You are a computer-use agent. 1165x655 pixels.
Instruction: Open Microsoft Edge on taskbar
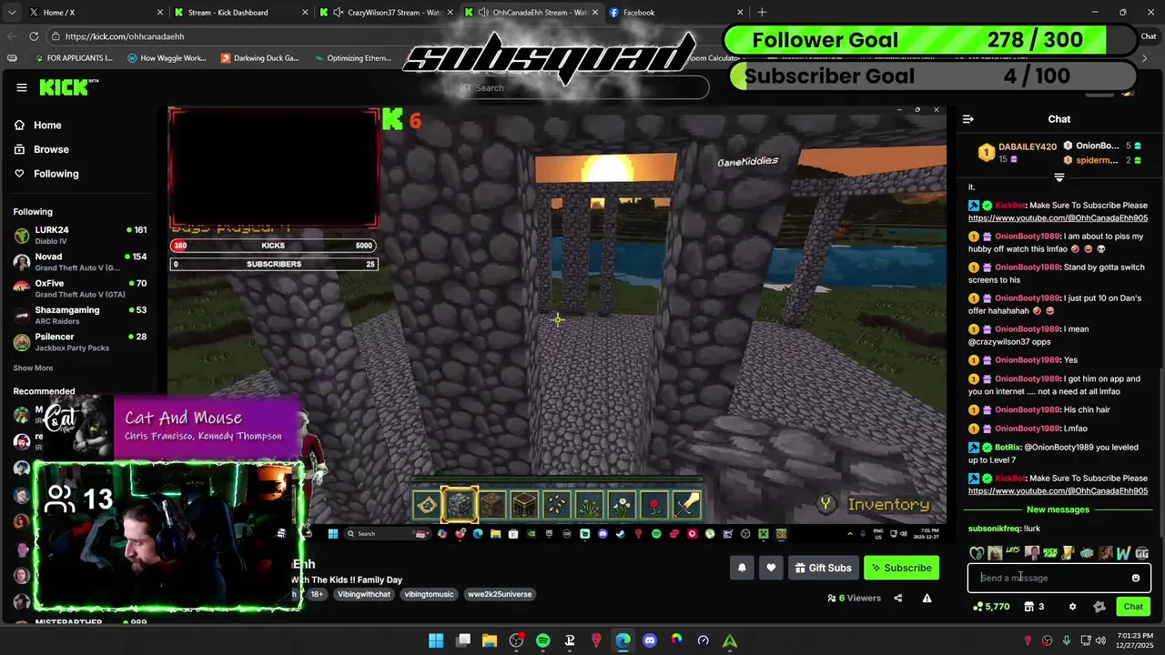pyautogui.click(x=623, y=640)
